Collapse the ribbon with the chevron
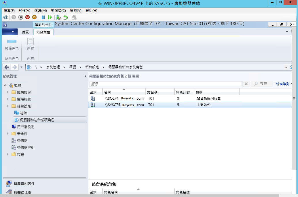Image resolution: width=298 pixels, height=197 pixels. (x=287, y=31)
